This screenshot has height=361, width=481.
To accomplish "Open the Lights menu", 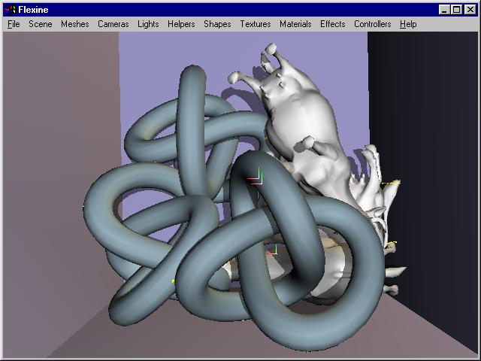I will (x=148, y=24).
